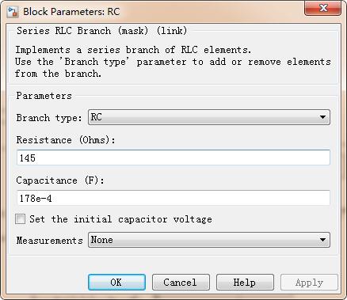Click the 'Resistance (Ohms):' label
The image size is (347, 300).
66,140
